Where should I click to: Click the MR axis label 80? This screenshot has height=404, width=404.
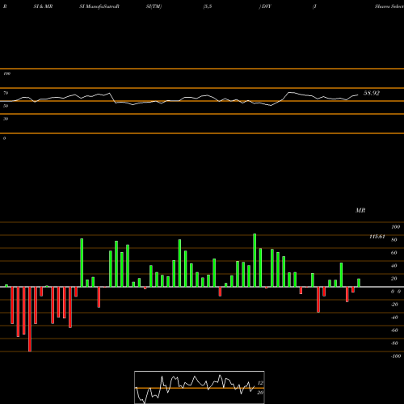click(x=394, y=240)
